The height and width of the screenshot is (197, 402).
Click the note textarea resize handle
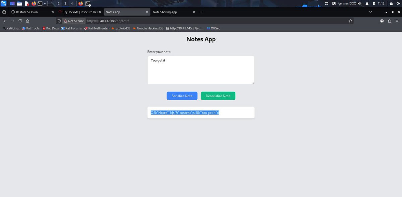[253, 83]
